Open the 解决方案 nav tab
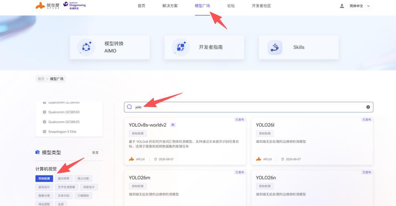The width and height of the screenshot is (396, 206). 170,6
